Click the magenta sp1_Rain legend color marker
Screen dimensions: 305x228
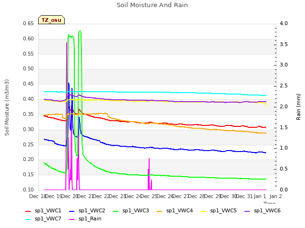(72, 219)
